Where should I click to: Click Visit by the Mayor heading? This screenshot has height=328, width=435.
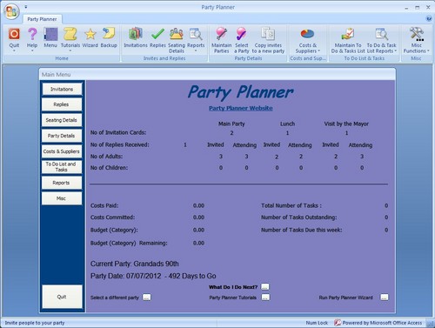click(346, 124)
